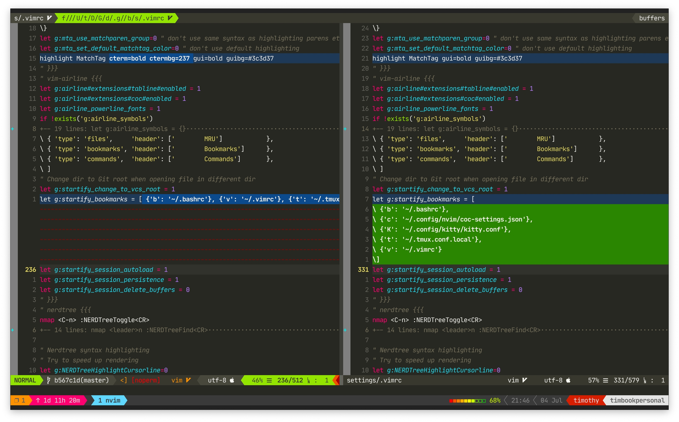Click the hamburger line icon beside 236/512

pos(269,380)
